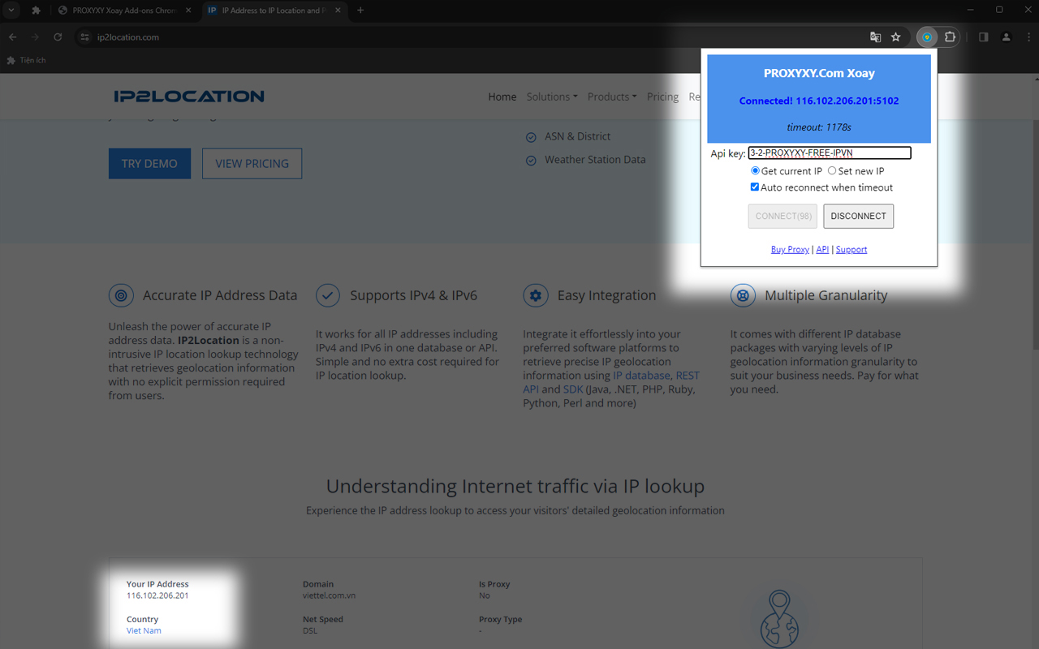Click the Google Translate page icon

pyautogui.click(x=875, y=37)
